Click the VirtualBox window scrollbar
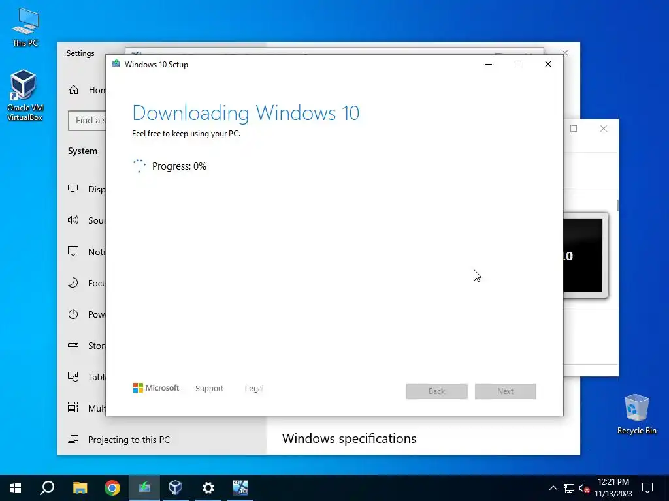This screenshot has width=669, height=501. tap(617, 204)
